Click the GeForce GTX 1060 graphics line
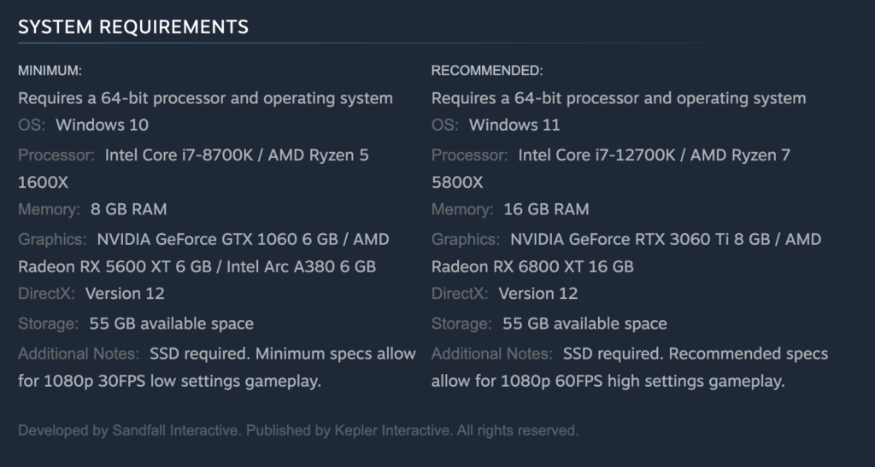The image size is (875, 467). (243, 240)
